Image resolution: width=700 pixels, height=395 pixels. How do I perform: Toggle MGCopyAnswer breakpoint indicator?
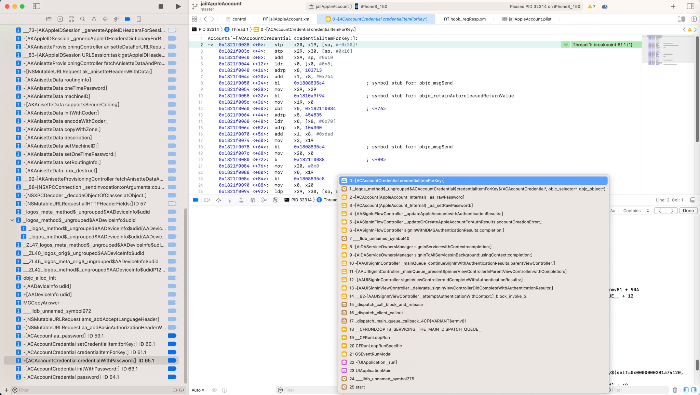tap(172, 303)
